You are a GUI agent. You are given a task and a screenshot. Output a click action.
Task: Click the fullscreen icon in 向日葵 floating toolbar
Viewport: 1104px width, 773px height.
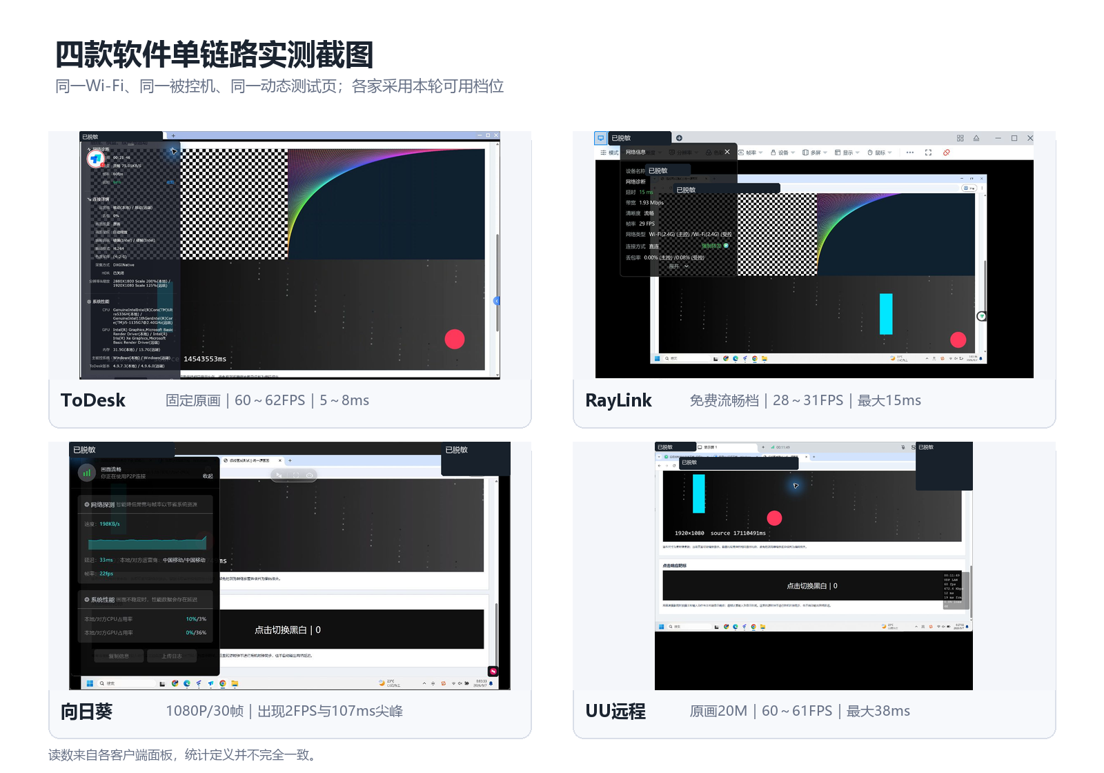(x=296, y=475)
